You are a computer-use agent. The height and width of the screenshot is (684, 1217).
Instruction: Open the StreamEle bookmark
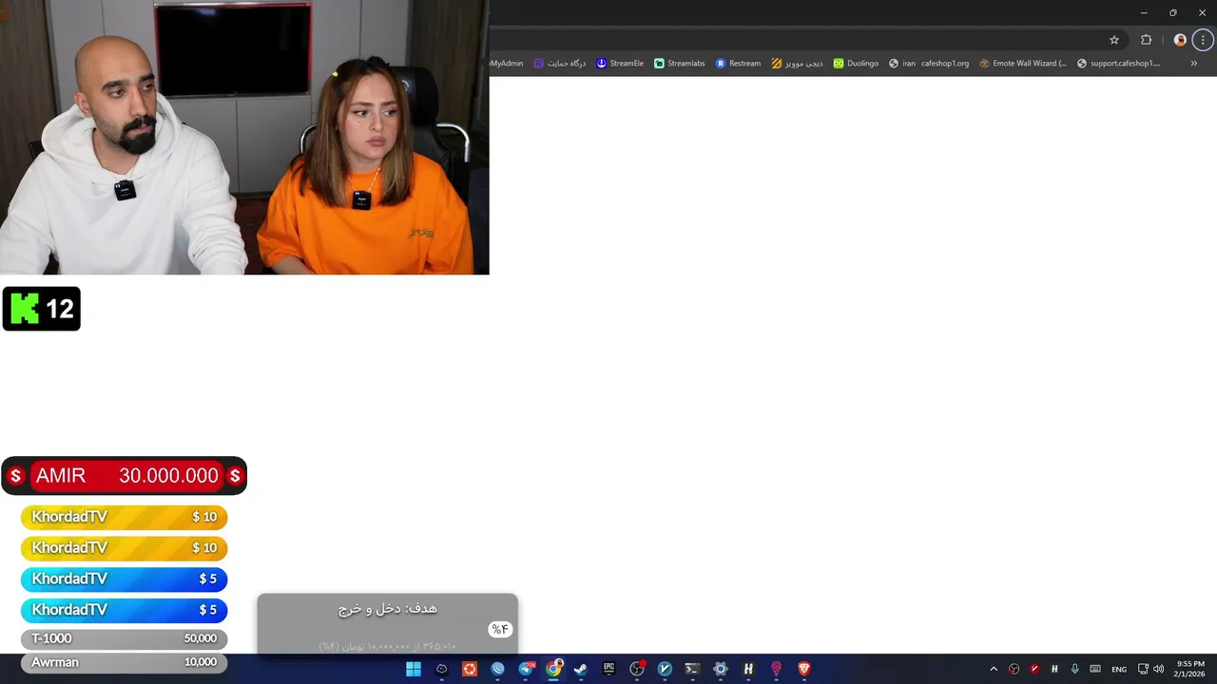(x=620, y=64)
